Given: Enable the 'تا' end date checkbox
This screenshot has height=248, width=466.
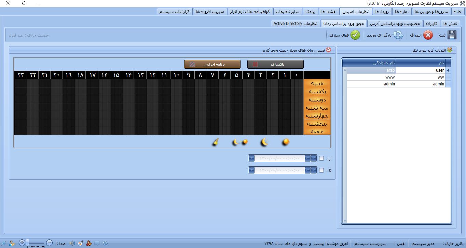Looking at the screenshot, I should pyautogui.click(x=321, y=170).
